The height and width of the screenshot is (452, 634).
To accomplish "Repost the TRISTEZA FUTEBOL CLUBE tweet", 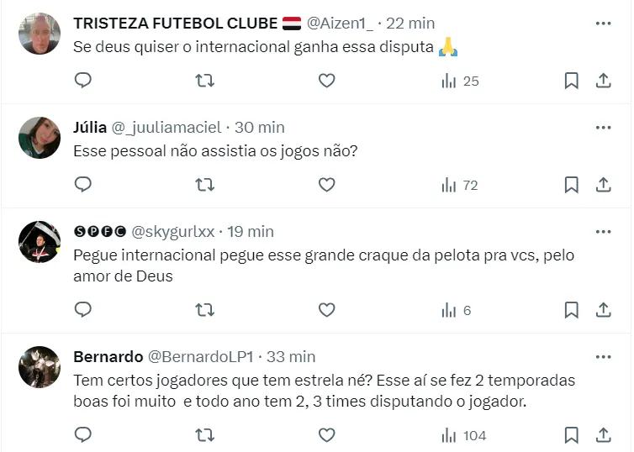I will (204, 81).
